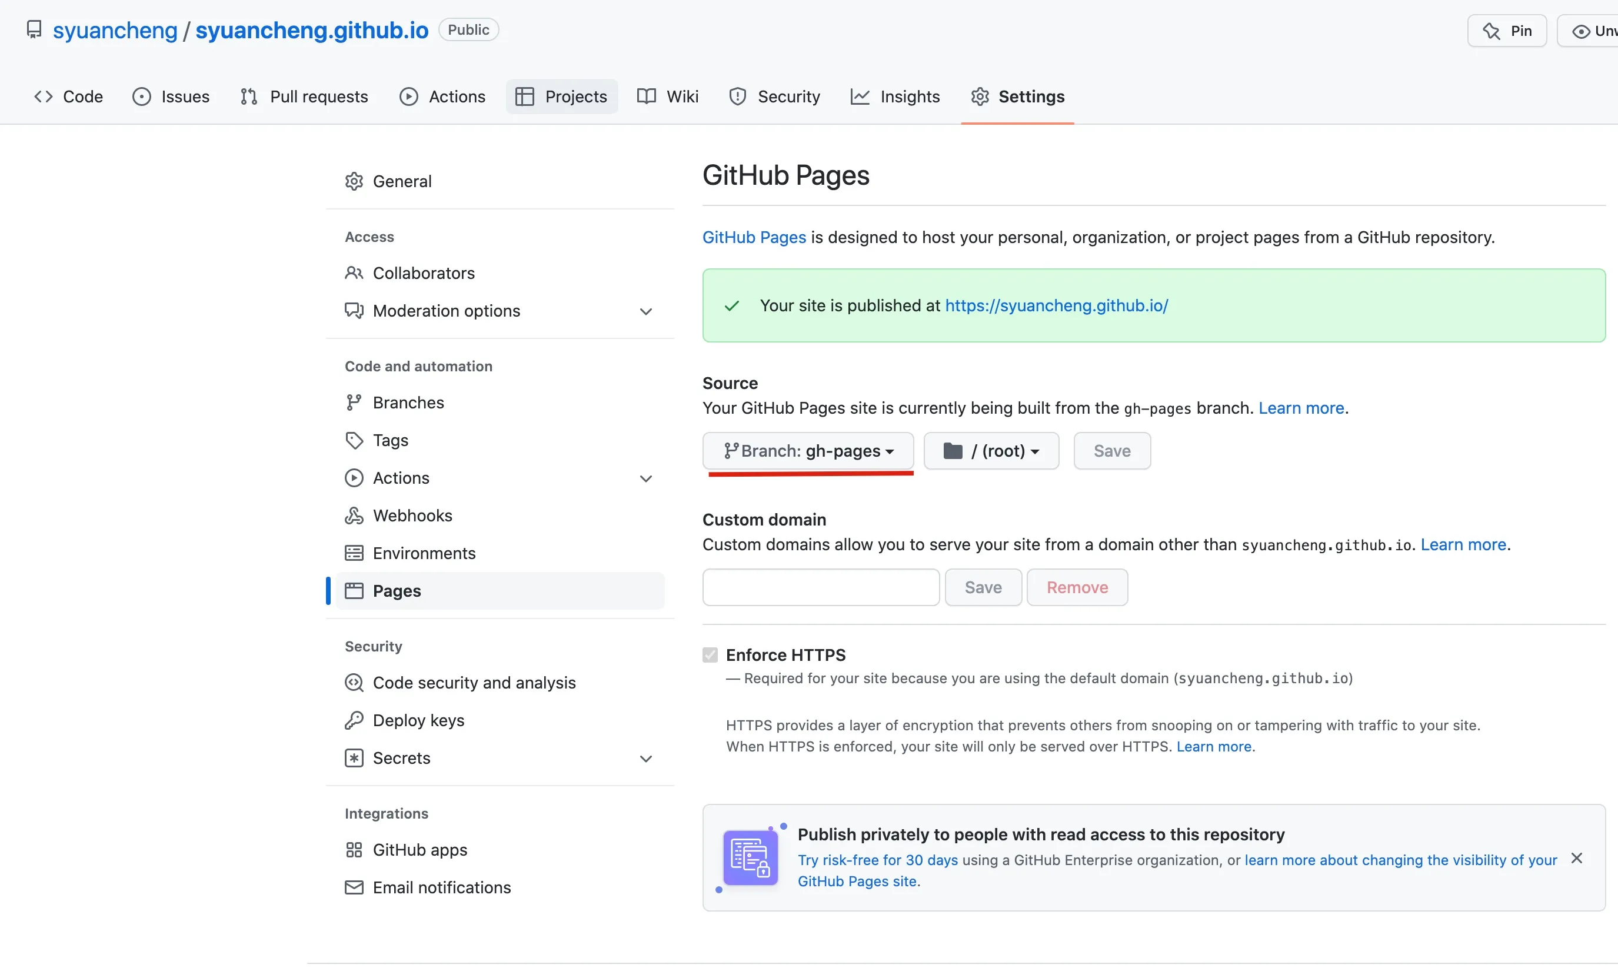Click the Webhooks icon
This screenshot has height=971, width=1618.
(354, 516)
